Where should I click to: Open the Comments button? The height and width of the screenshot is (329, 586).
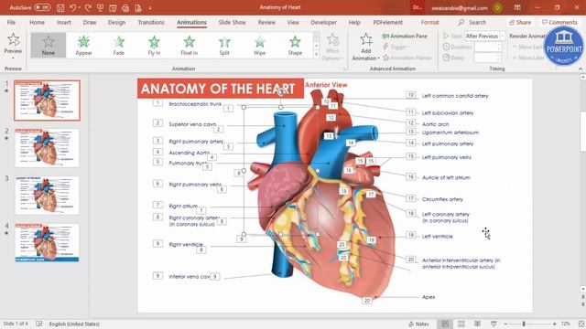pyautogui.click(x=559, y=22)
